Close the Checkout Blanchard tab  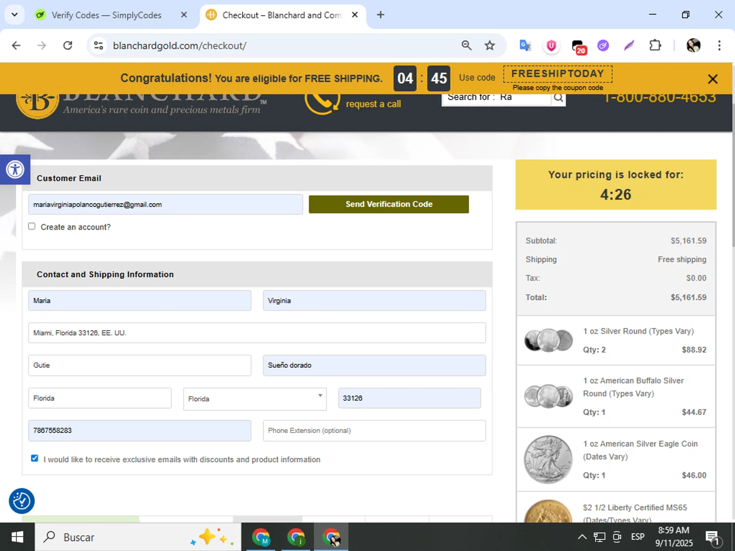pyautogui.click(x=355, y=15)
